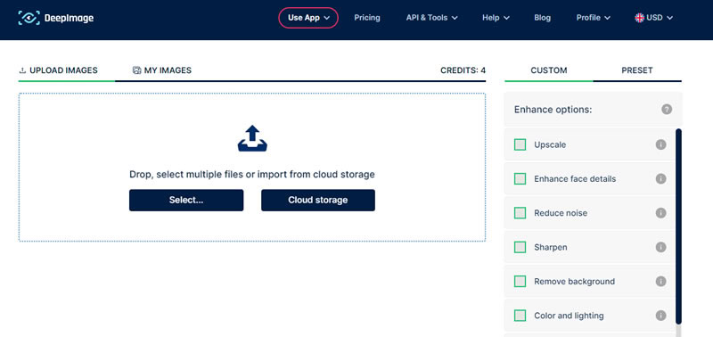Open info icon for Enhance face details
The height and width of the screenshot is (337, 713).
[x=660, y=178]
